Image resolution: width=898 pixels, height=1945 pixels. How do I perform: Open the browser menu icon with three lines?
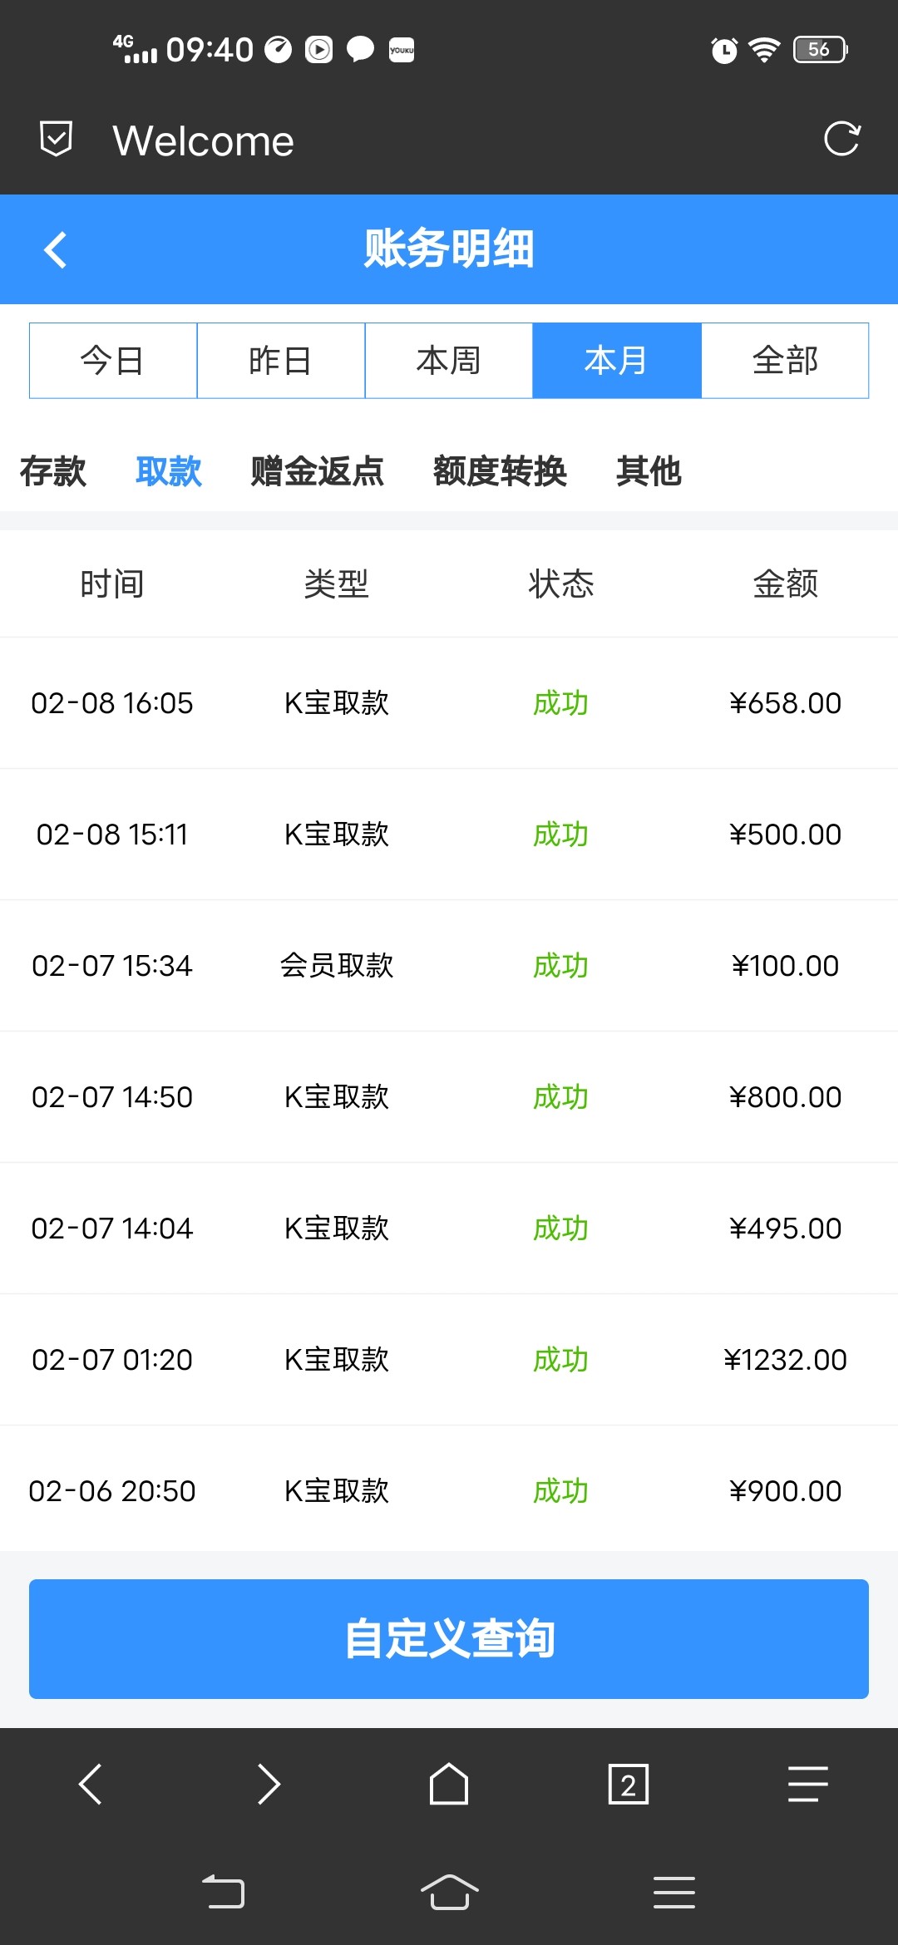tap(807, 1784)
